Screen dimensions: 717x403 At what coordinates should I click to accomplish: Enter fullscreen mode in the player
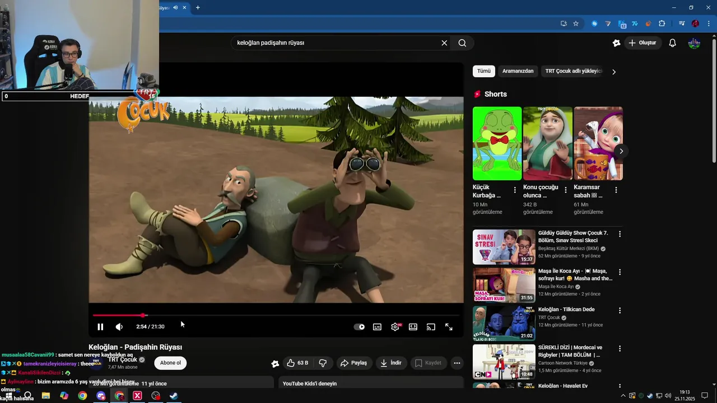[449, 327]
